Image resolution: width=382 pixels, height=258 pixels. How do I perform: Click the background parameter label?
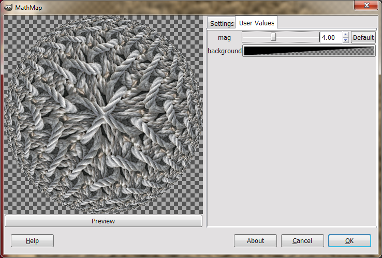tap(224, 51)
